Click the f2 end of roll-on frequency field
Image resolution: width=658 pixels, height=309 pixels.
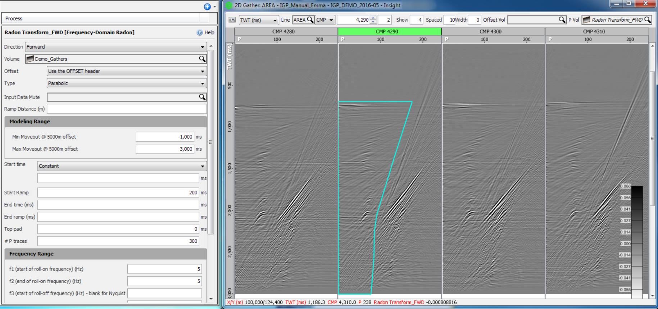(164, 281)
